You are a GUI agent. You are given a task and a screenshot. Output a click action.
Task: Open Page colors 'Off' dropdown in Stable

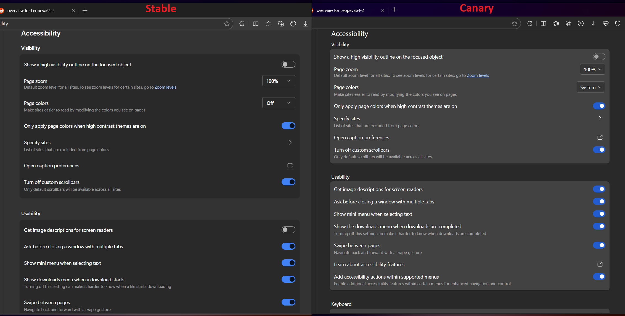[278, 103]
